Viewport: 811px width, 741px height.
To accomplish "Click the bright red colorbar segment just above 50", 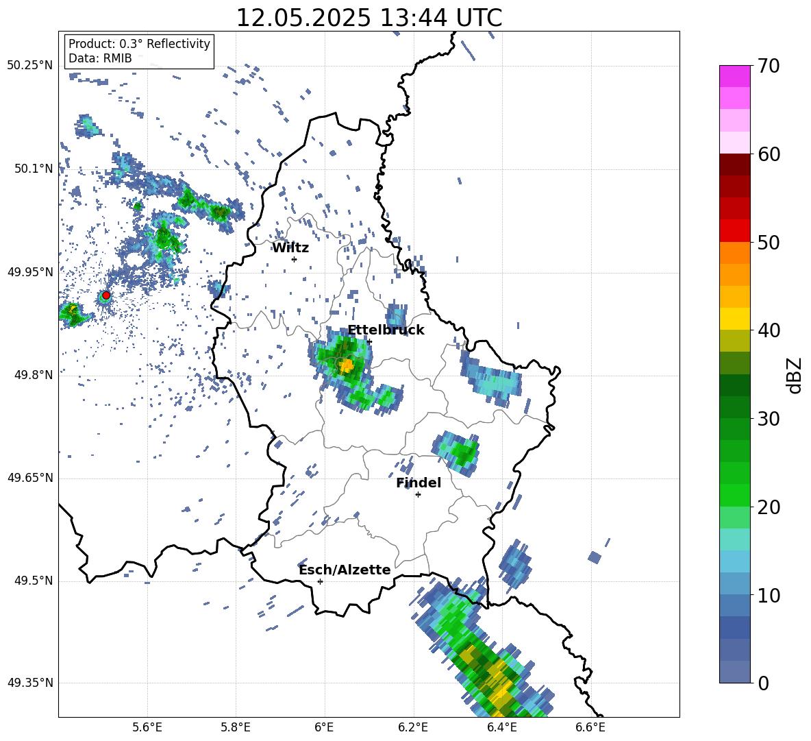I will pos(734,231).
